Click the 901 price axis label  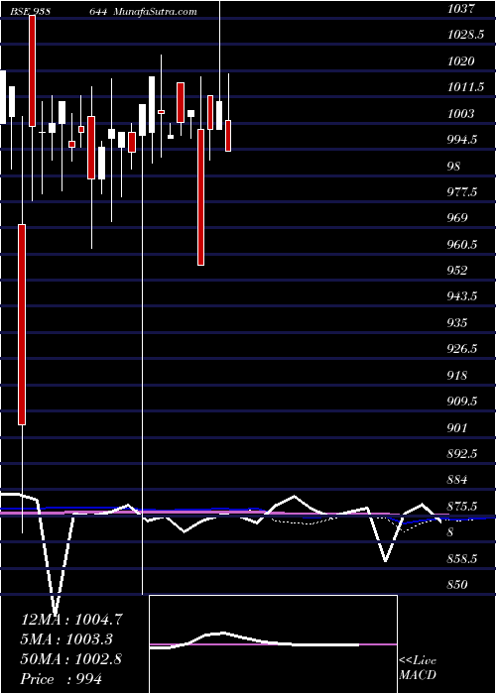coord(458,428)
